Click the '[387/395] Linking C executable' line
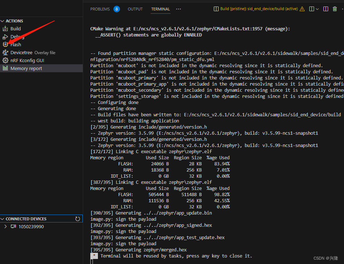Image resolution: width=344 pixels, height=264 pixels. click(151, 182)
